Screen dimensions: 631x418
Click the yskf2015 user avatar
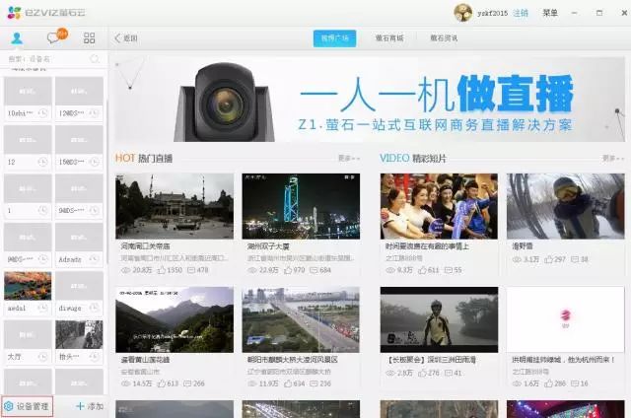click(462, 13)
